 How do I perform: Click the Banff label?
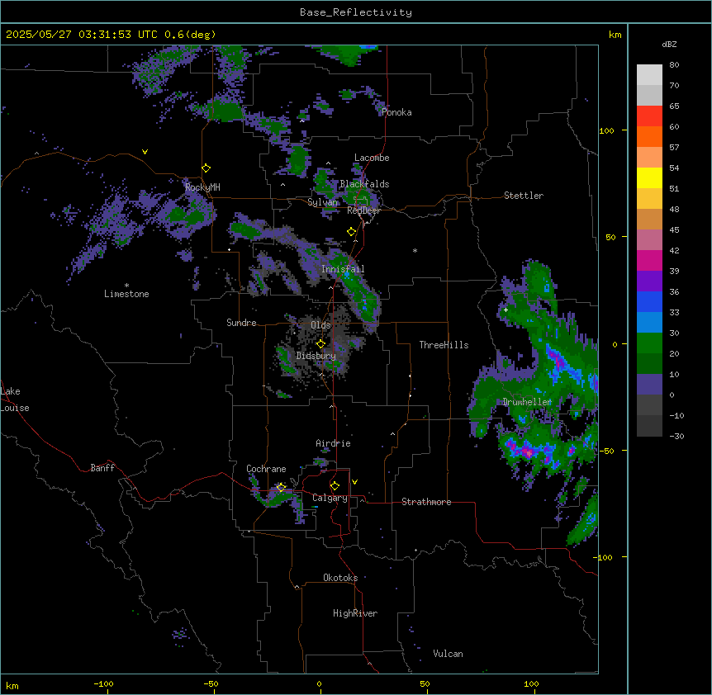102,468
